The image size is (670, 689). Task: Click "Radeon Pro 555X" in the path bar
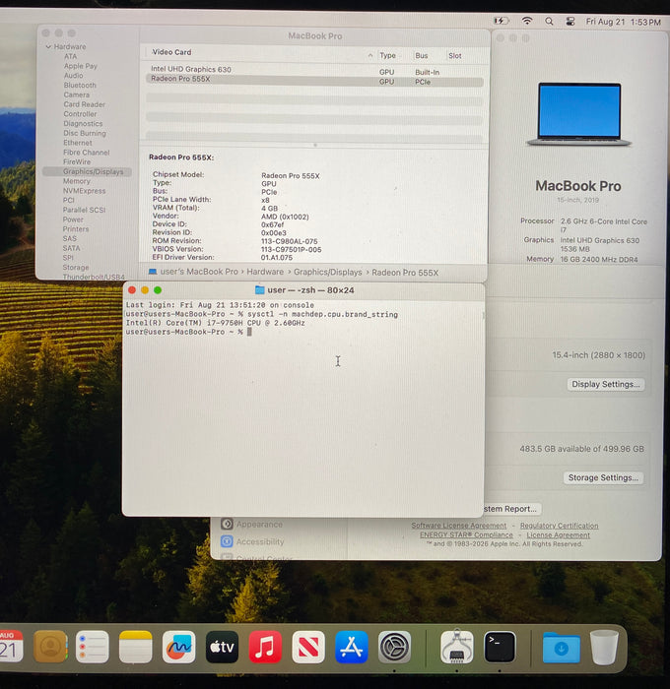(405, 273)
